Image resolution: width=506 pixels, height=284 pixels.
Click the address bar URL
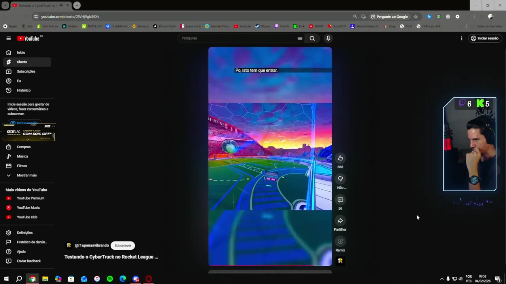click(70, 17)
